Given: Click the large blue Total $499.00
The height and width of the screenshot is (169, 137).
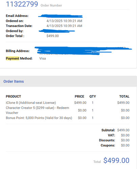Looking at the screenshot, I should [116, 160].
